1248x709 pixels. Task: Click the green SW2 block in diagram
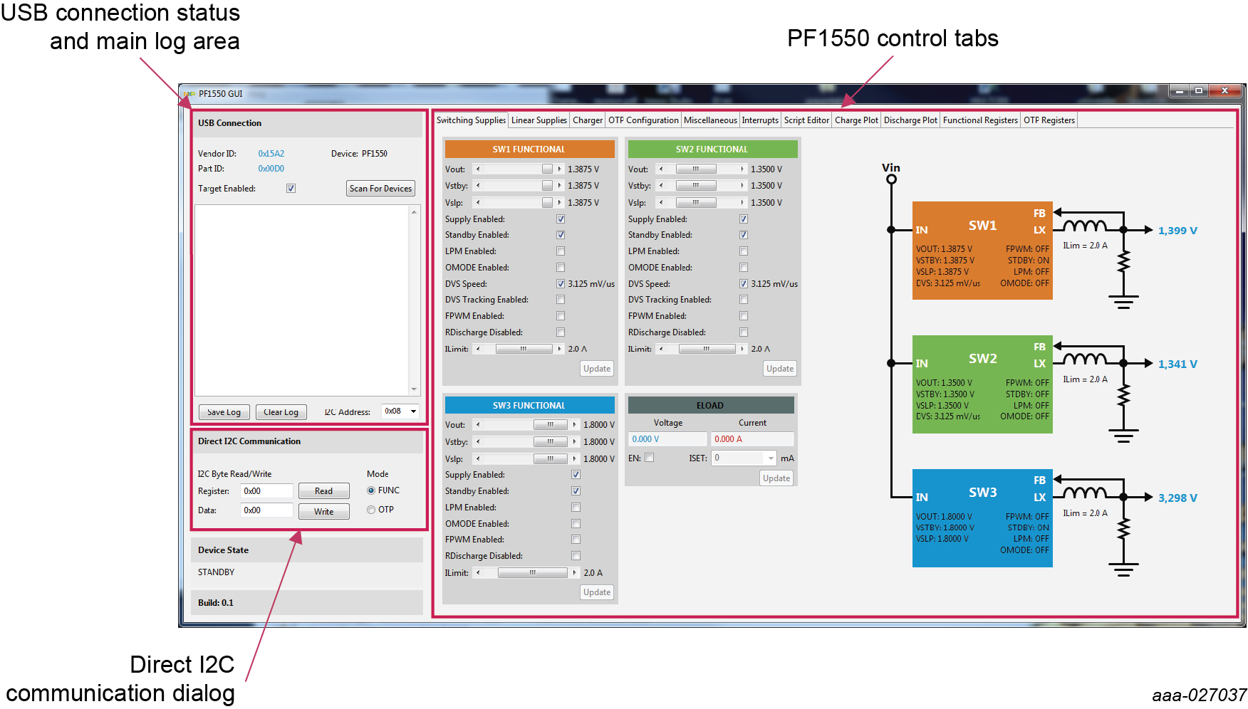[982, 384]
